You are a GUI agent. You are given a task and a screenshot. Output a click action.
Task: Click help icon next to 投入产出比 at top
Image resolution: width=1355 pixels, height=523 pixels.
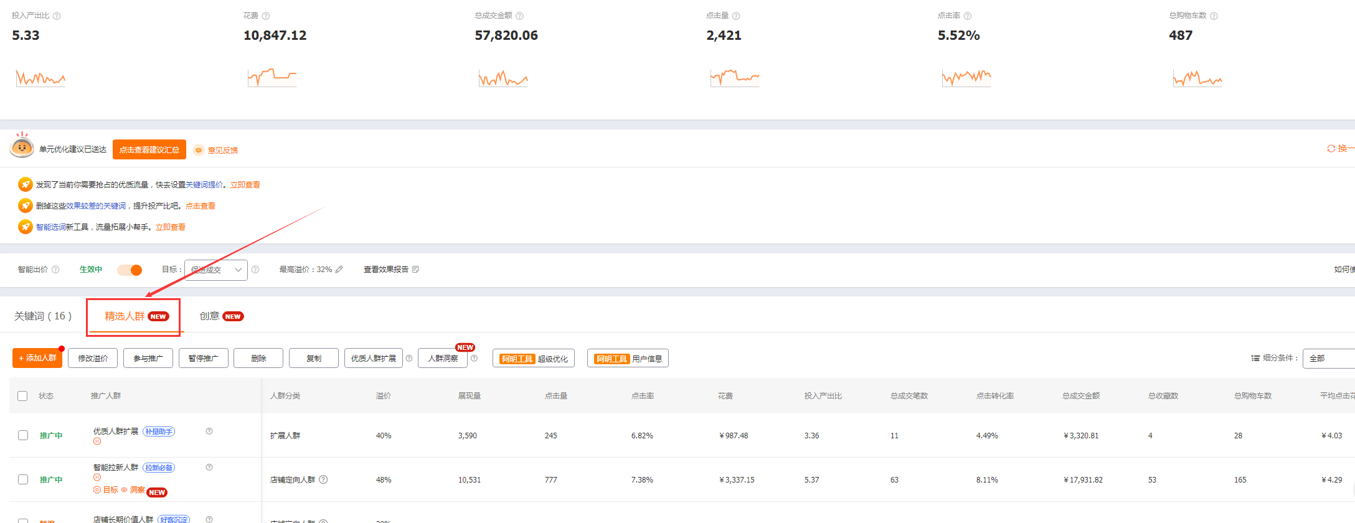coord(57,16)
